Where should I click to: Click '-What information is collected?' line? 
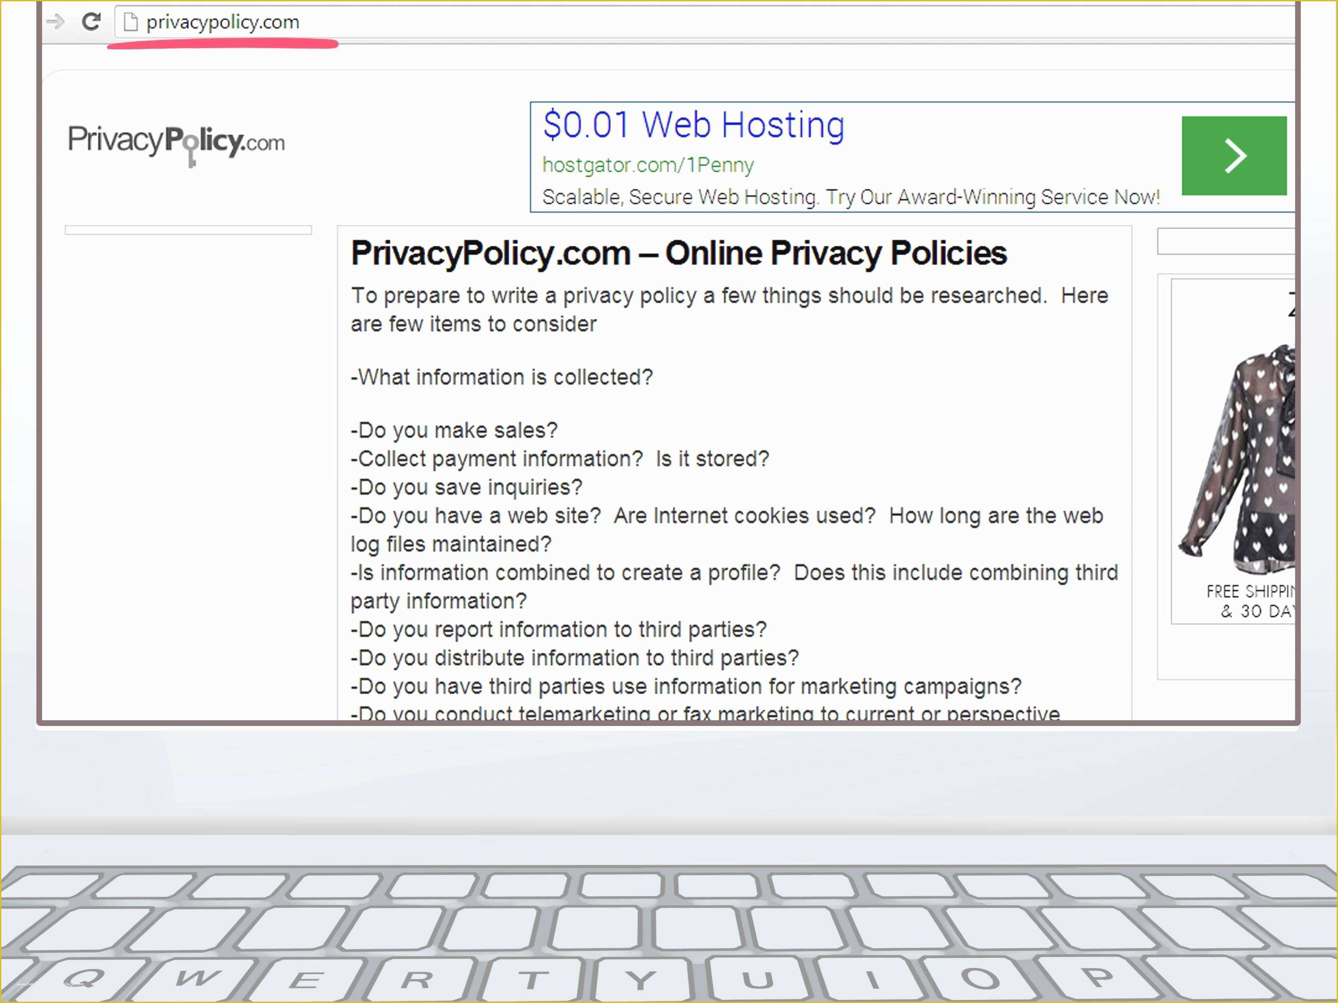pyautogui.click(x=502, y=377)
